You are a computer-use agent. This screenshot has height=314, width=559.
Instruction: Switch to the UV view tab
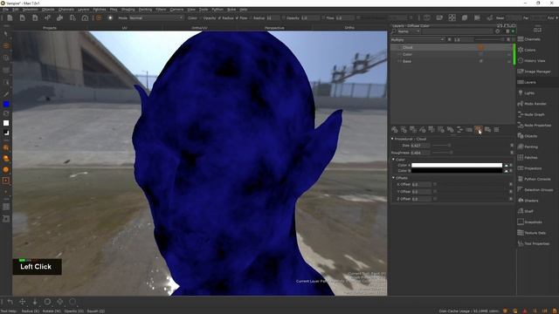coord(124,28)
